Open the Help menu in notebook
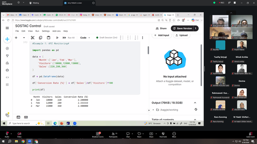The width and height of the screenshot is (257, 144). pos(65,31)
